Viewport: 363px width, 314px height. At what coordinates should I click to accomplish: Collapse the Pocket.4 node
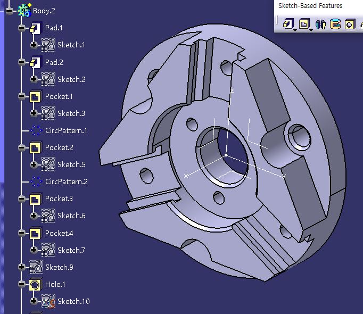21,233
